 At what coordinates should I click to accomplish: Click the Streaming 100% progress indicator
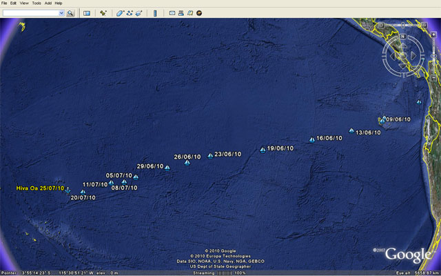219,273
